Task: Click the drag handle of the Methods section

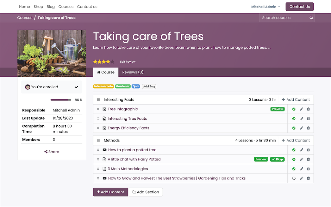Action: point(99,140)
